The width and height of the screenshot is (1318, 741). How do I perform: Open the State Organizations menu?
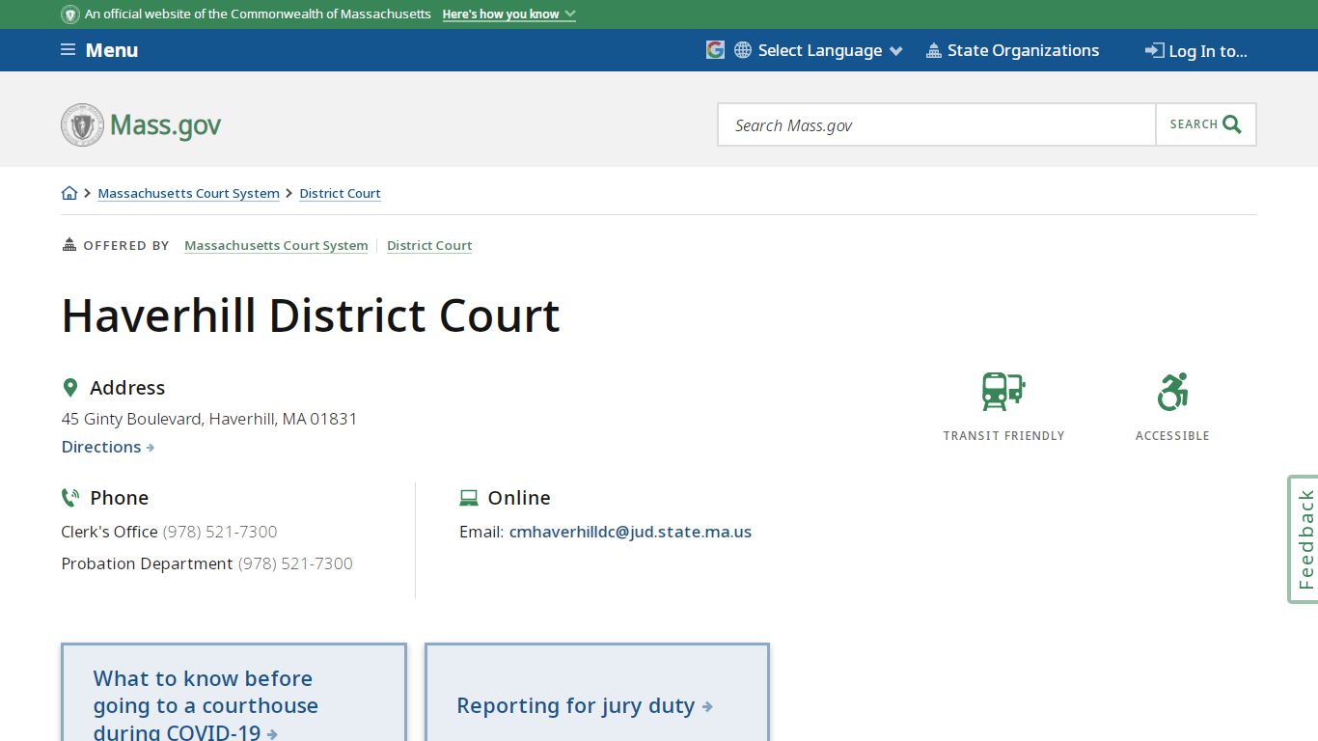pyautogui.click(x=1012, y=50)
